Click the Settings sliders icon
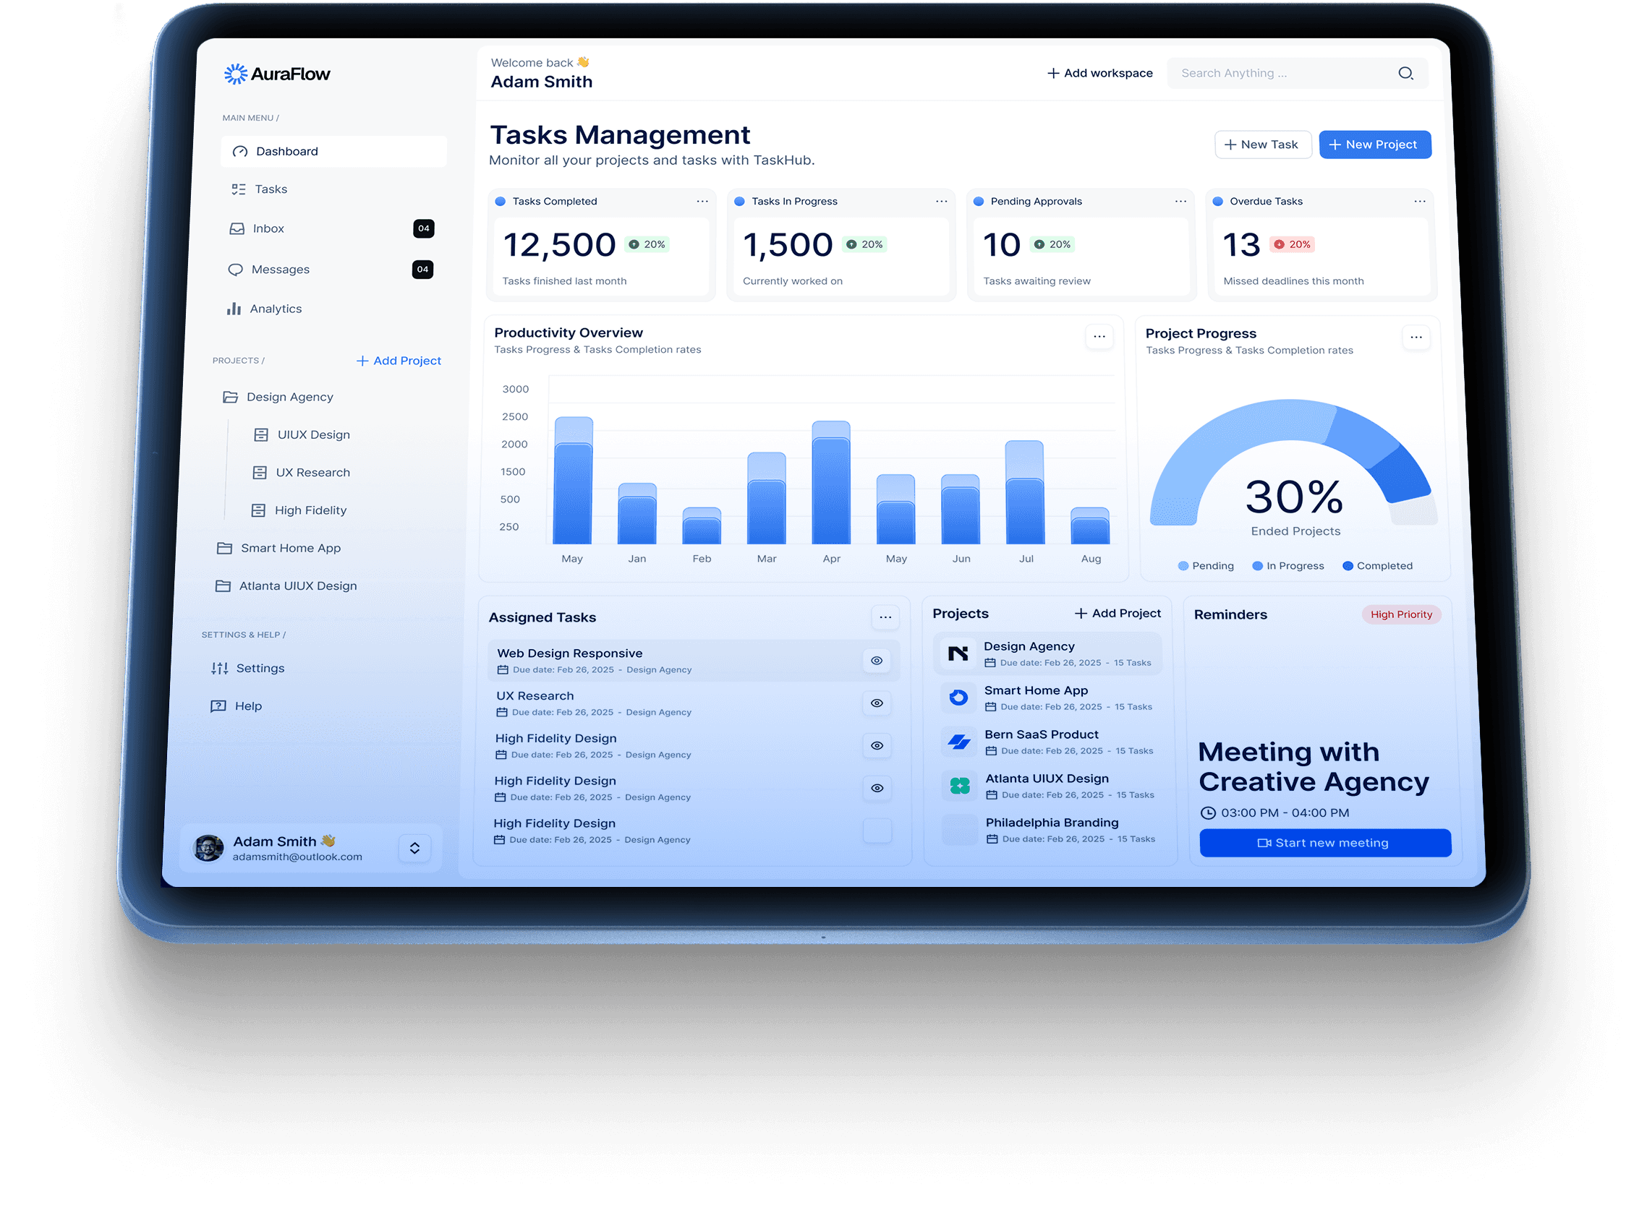 221,668
